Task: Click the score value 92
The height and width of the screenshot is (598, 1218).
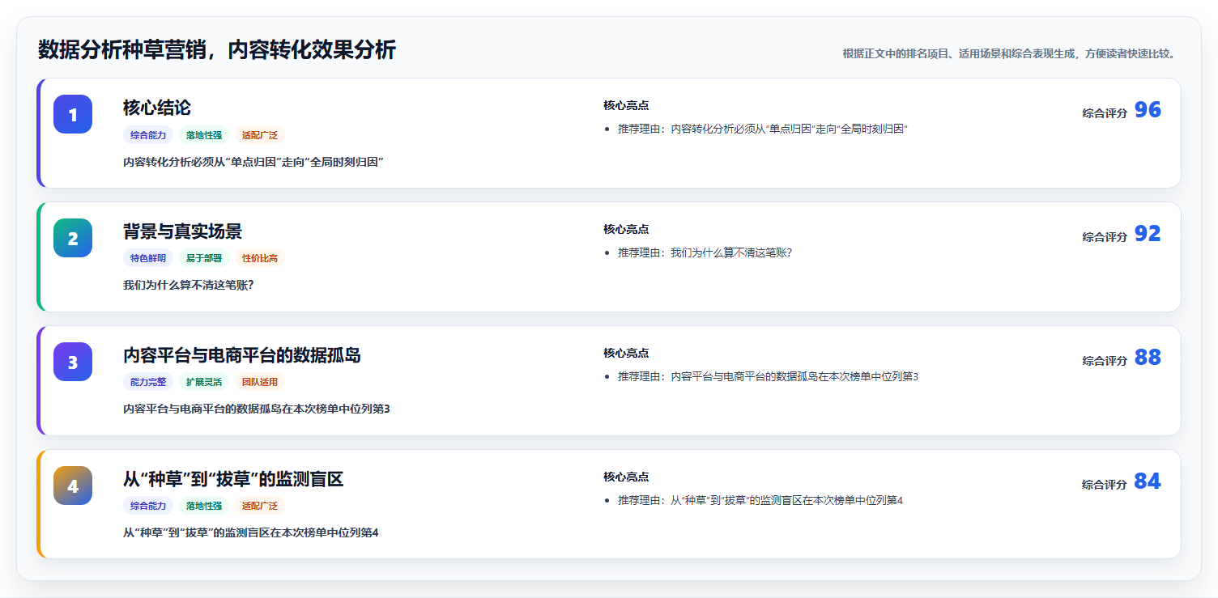Action: pyautogui.click(x=1148, y=234)
